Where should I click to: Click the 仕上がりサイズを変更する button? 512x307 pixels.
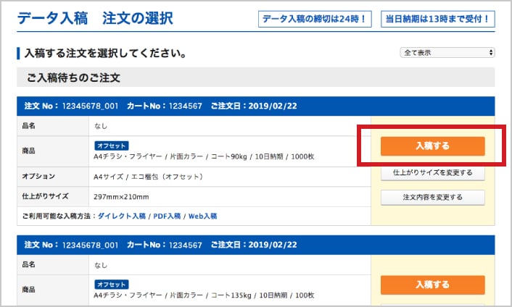tap(432, 173)
